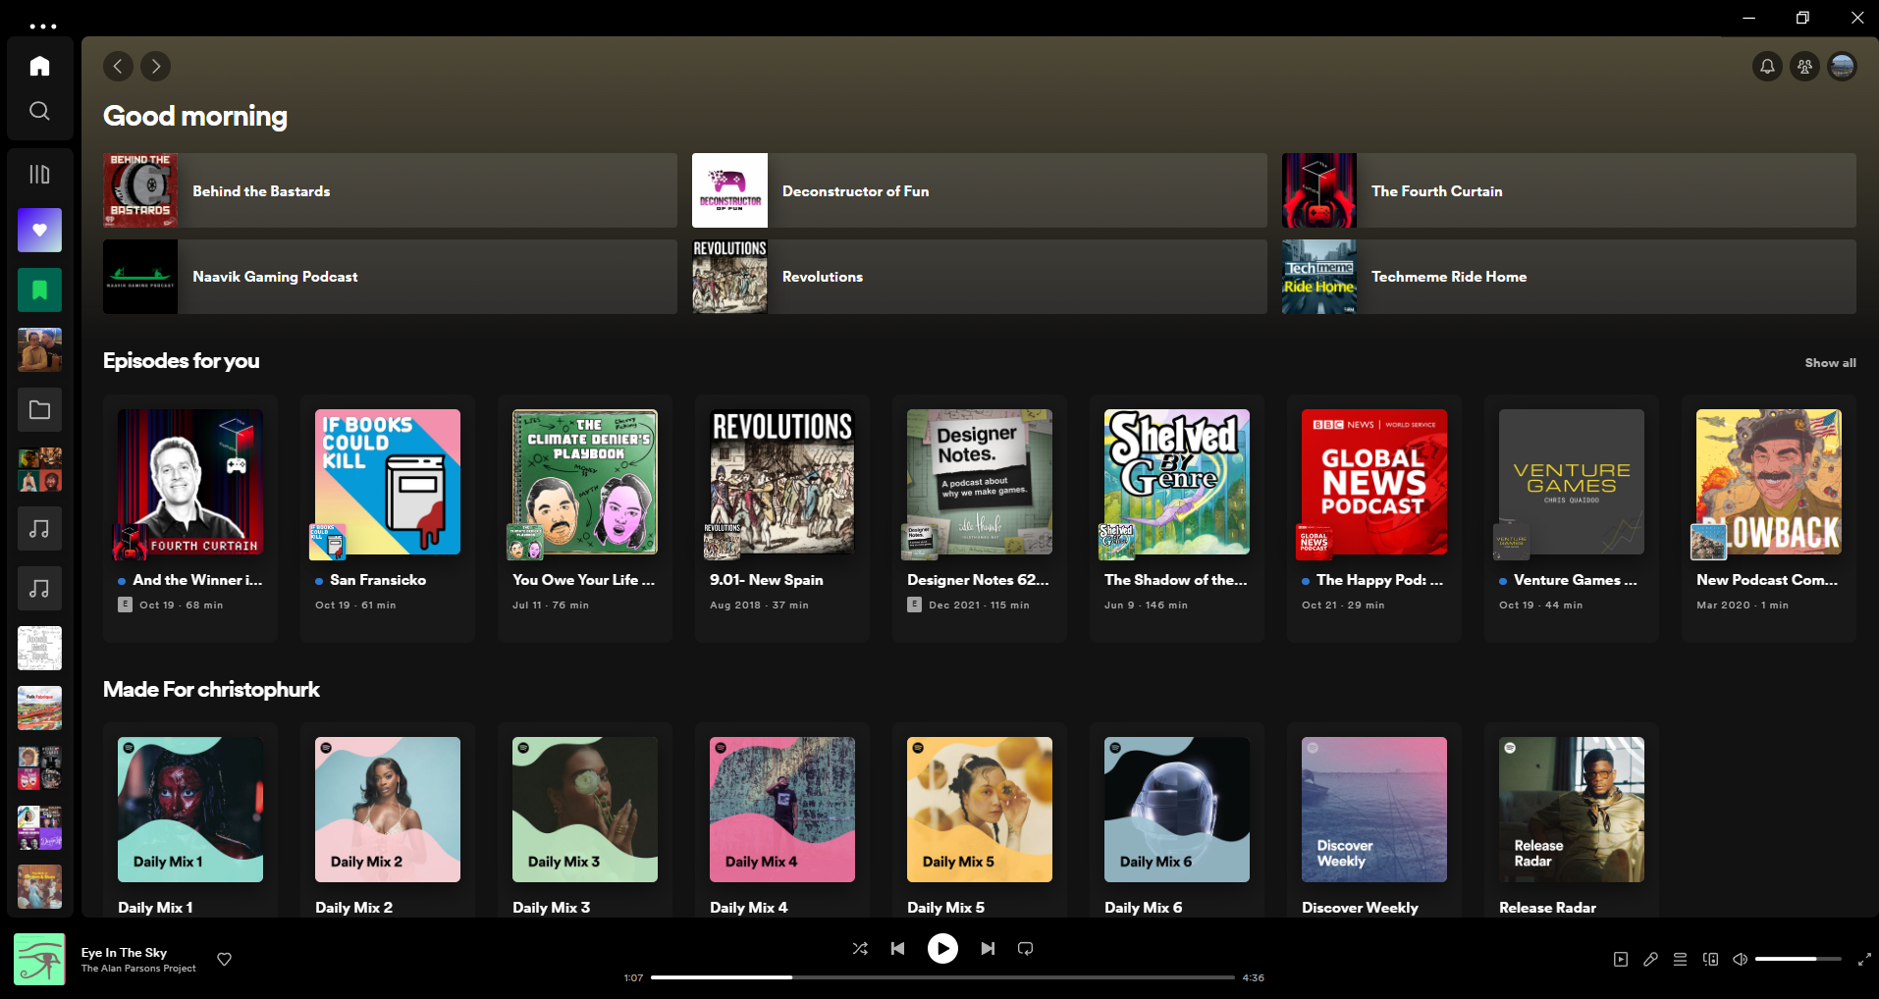This screenshot has height=999, width=1879.
Task: Open Revolutions shortcut tile
Action: (979, 277)
